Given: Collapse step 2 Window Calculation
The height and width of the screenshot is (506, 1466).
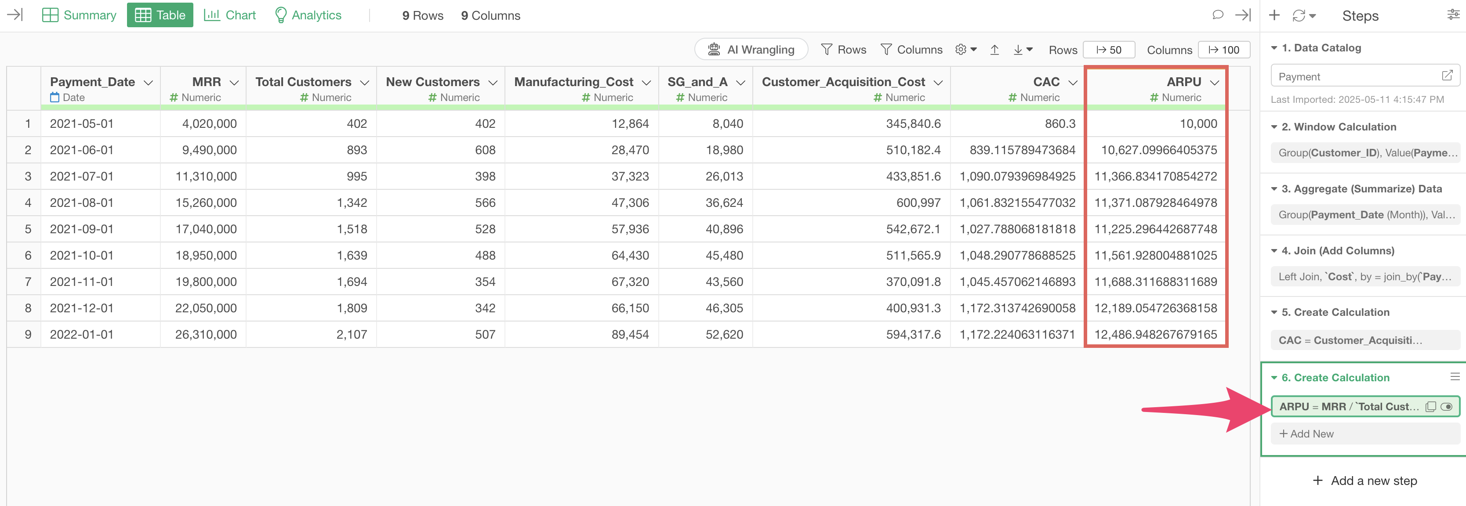Looking at the screenshot, I should coord(1274,127).
